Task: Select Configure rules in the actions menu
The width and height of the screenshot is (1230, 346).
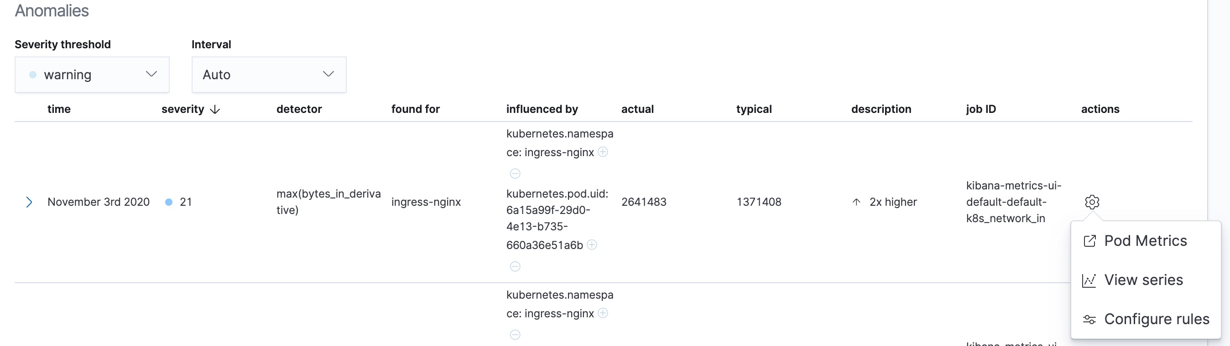Action: pos(1156,319)
